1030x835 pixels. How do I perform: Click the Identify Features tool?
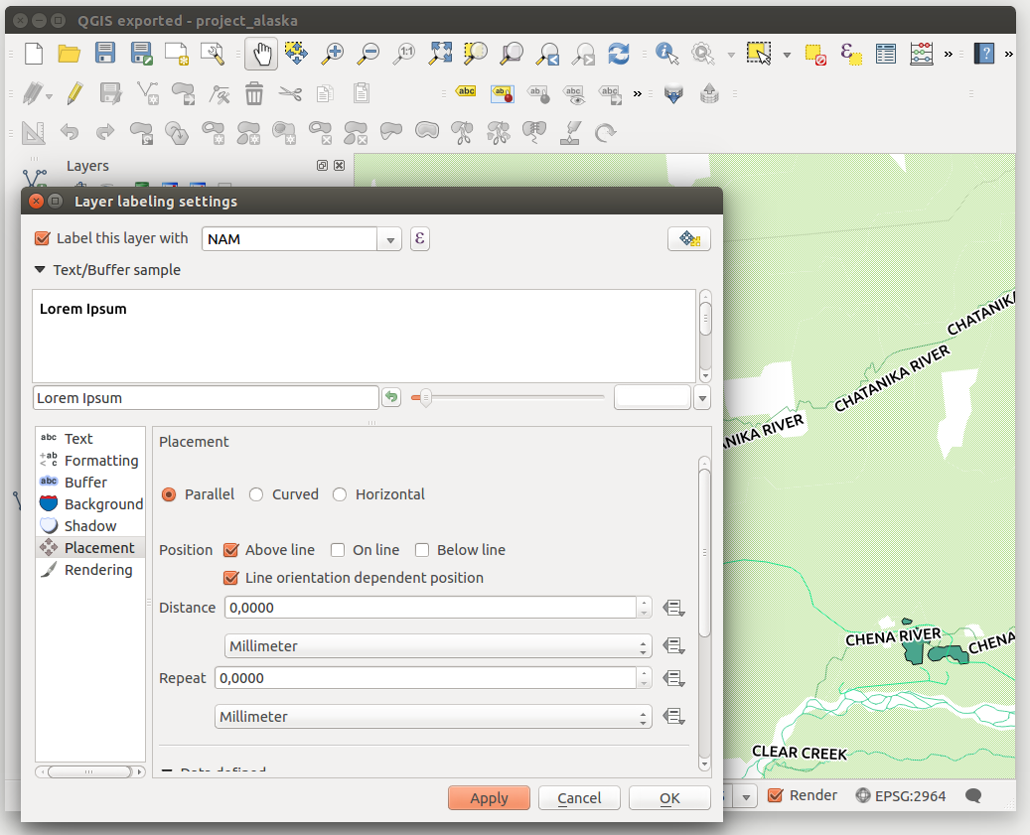click(x=666, y=54)
